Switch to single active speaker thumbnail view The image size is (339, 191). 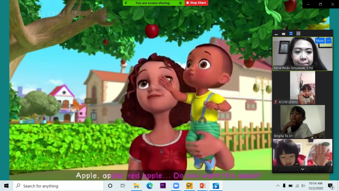284,34
